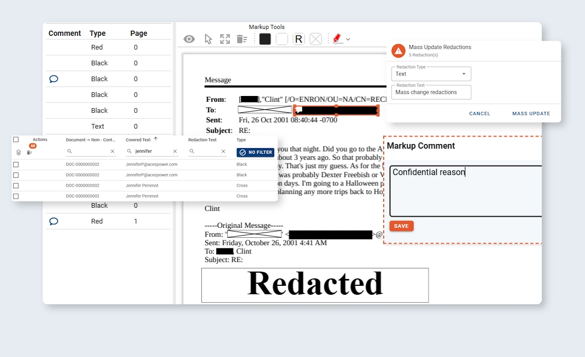
Task: Click the comment bubble beside Red page 1
Action: click(53, 221)
